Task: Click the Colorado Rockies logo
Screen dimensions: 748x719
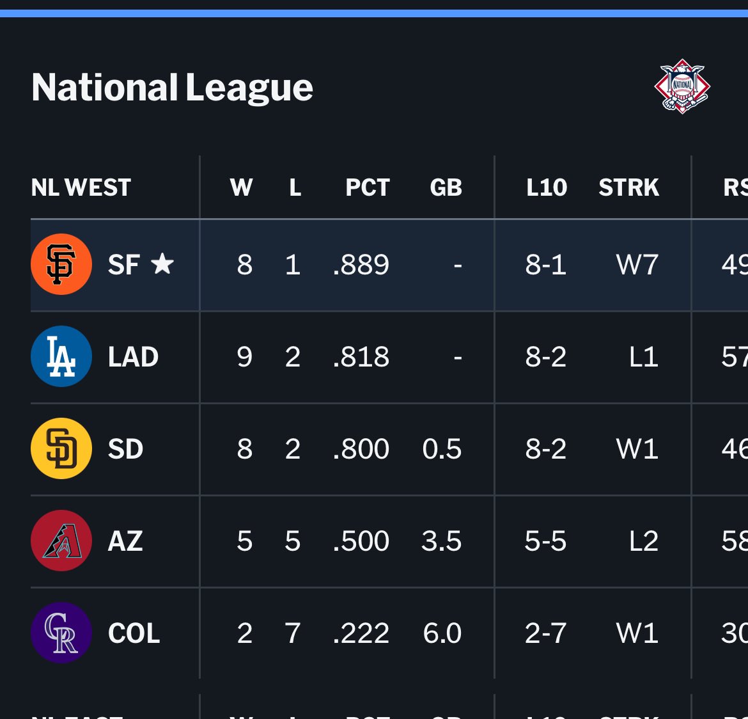Action: (x=61, y=633)
